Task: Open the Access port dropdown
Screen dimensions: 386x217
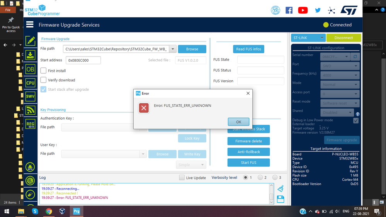Action: click(x=340, y=94)
